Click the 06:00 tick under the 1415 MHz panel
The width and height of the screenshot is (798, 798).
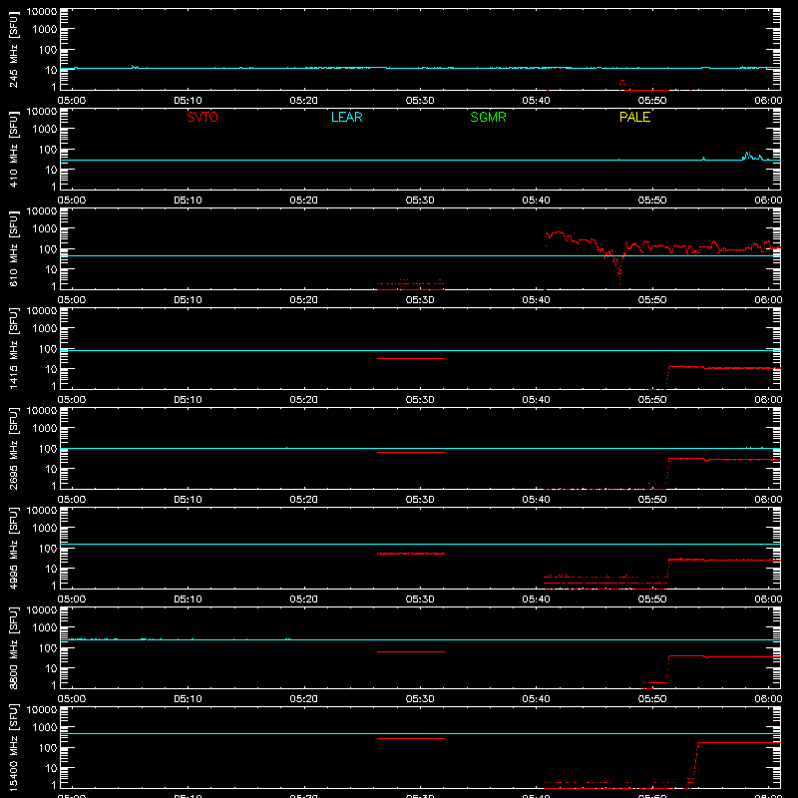coord(768,400)
